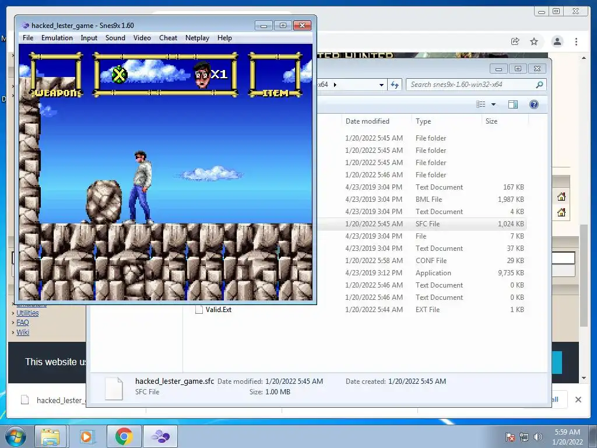Bookmark this page with the star icon
This screenshot has height=448, width=597.
pyautogui.click(x=534, y=41)
